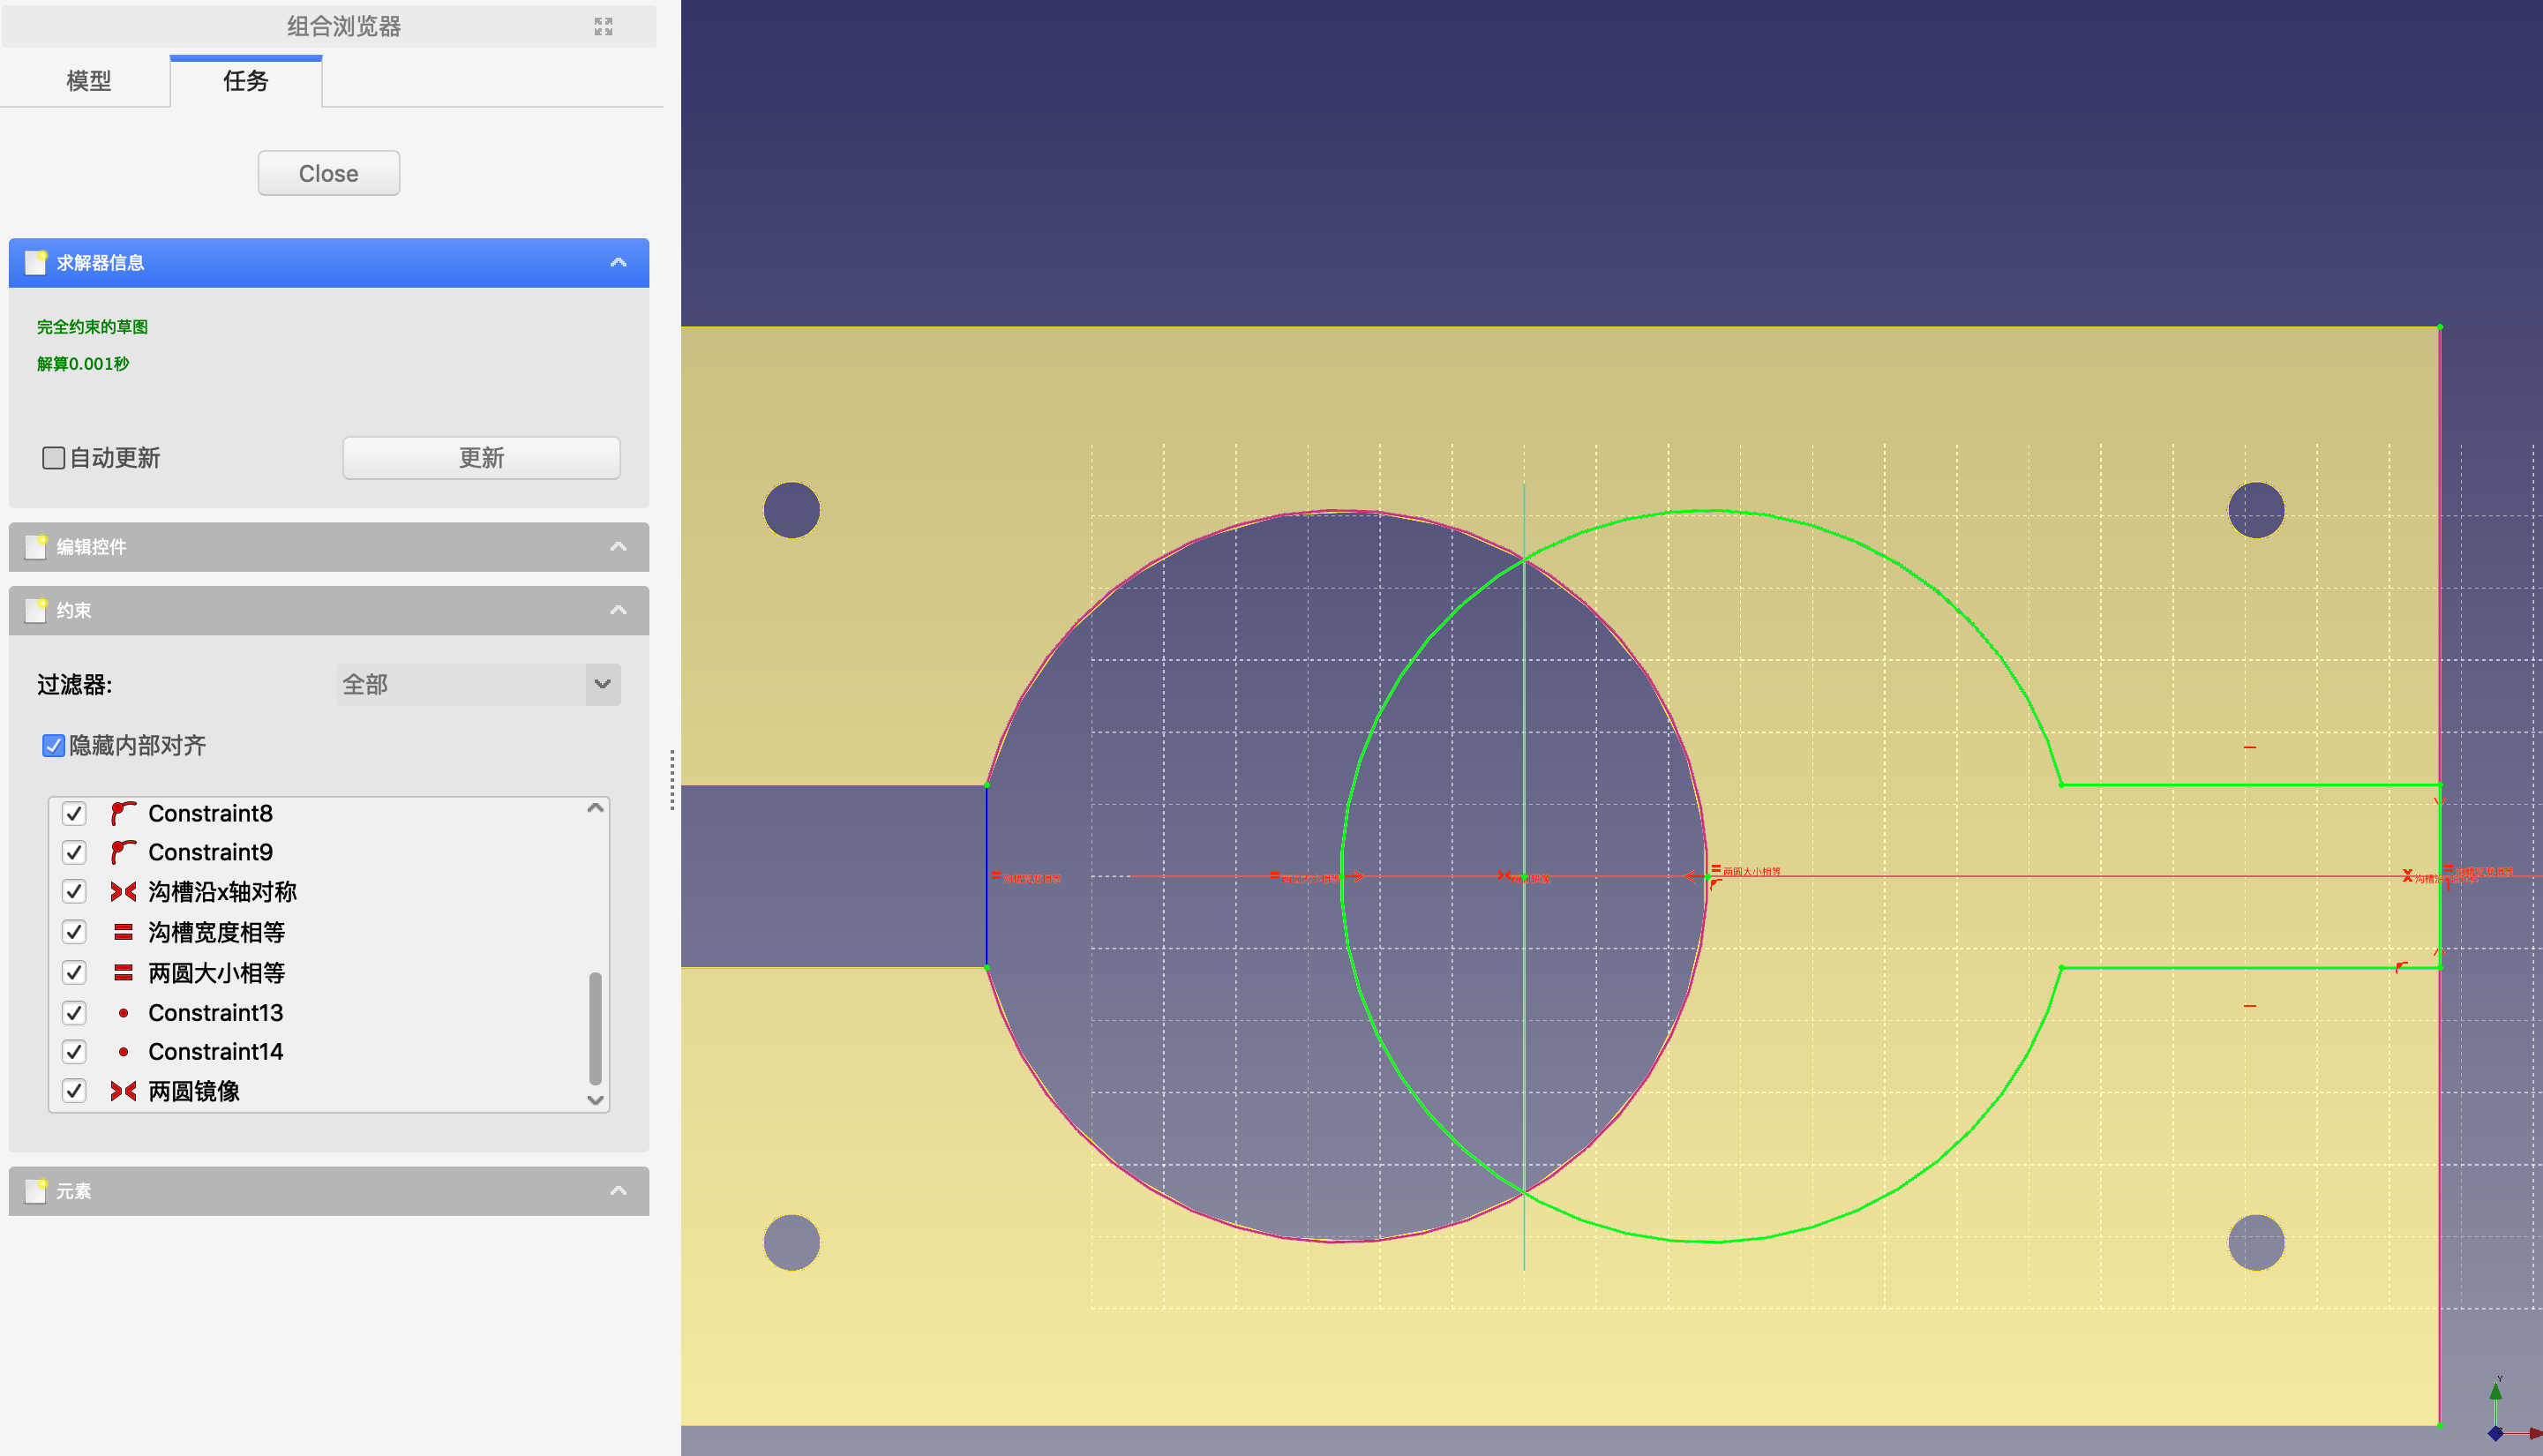Click the tangent icon of Constraint8
Viewport: 2543px width, 1456px height.
point(123,813)
